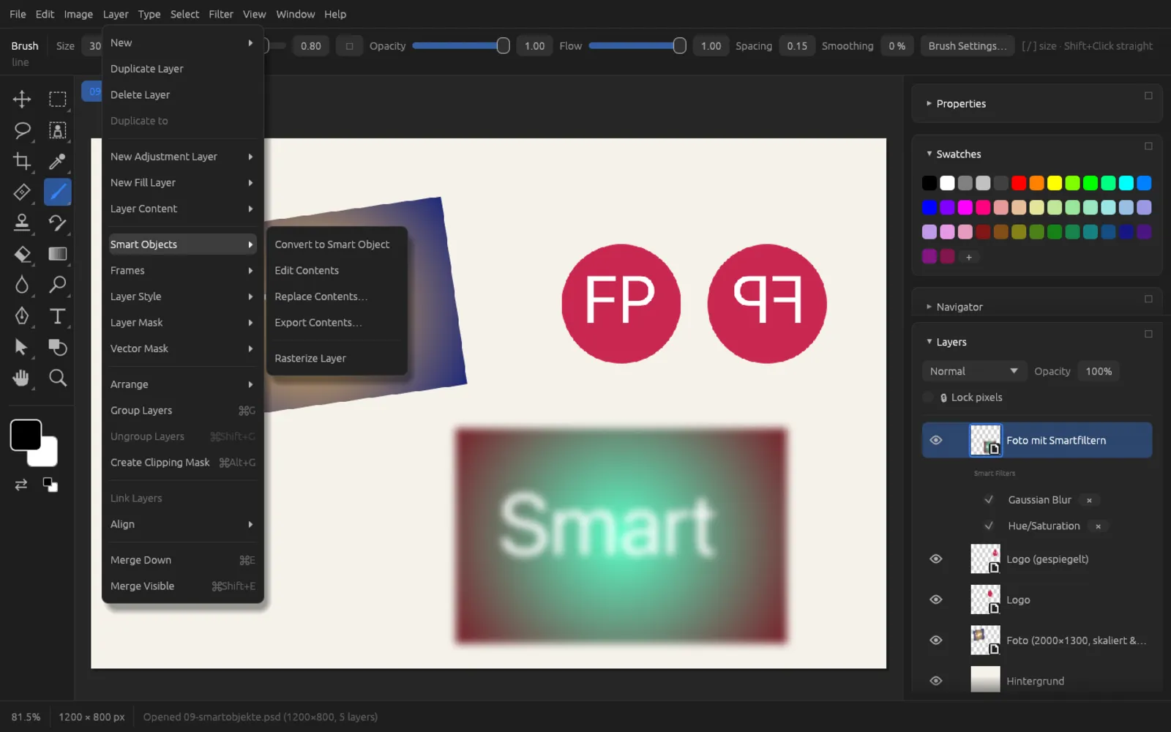
Task: Pick the red color swatch
Action: tap(1019, 183)
